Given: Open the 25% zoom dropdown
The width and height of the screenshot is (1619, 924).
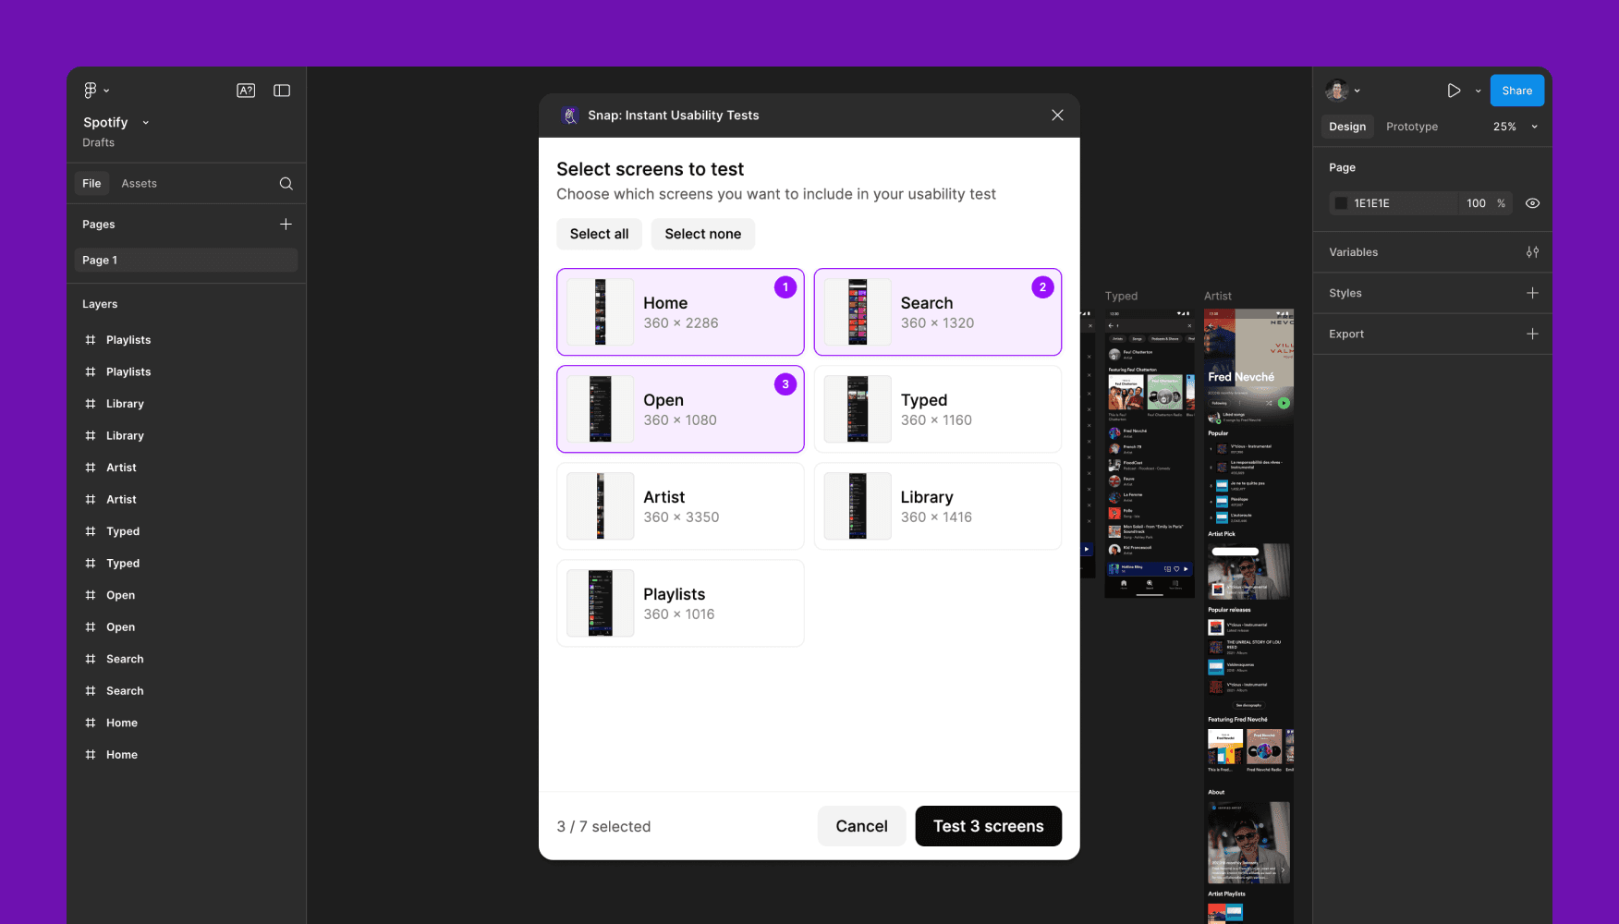Looking at the screenshot, I should coord(1514,127).
